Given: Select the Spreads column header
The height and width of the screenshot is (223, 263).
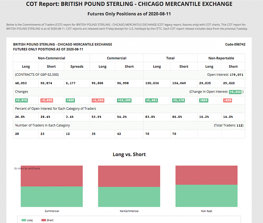Looking at the screenshot, I should click(77, 66).
